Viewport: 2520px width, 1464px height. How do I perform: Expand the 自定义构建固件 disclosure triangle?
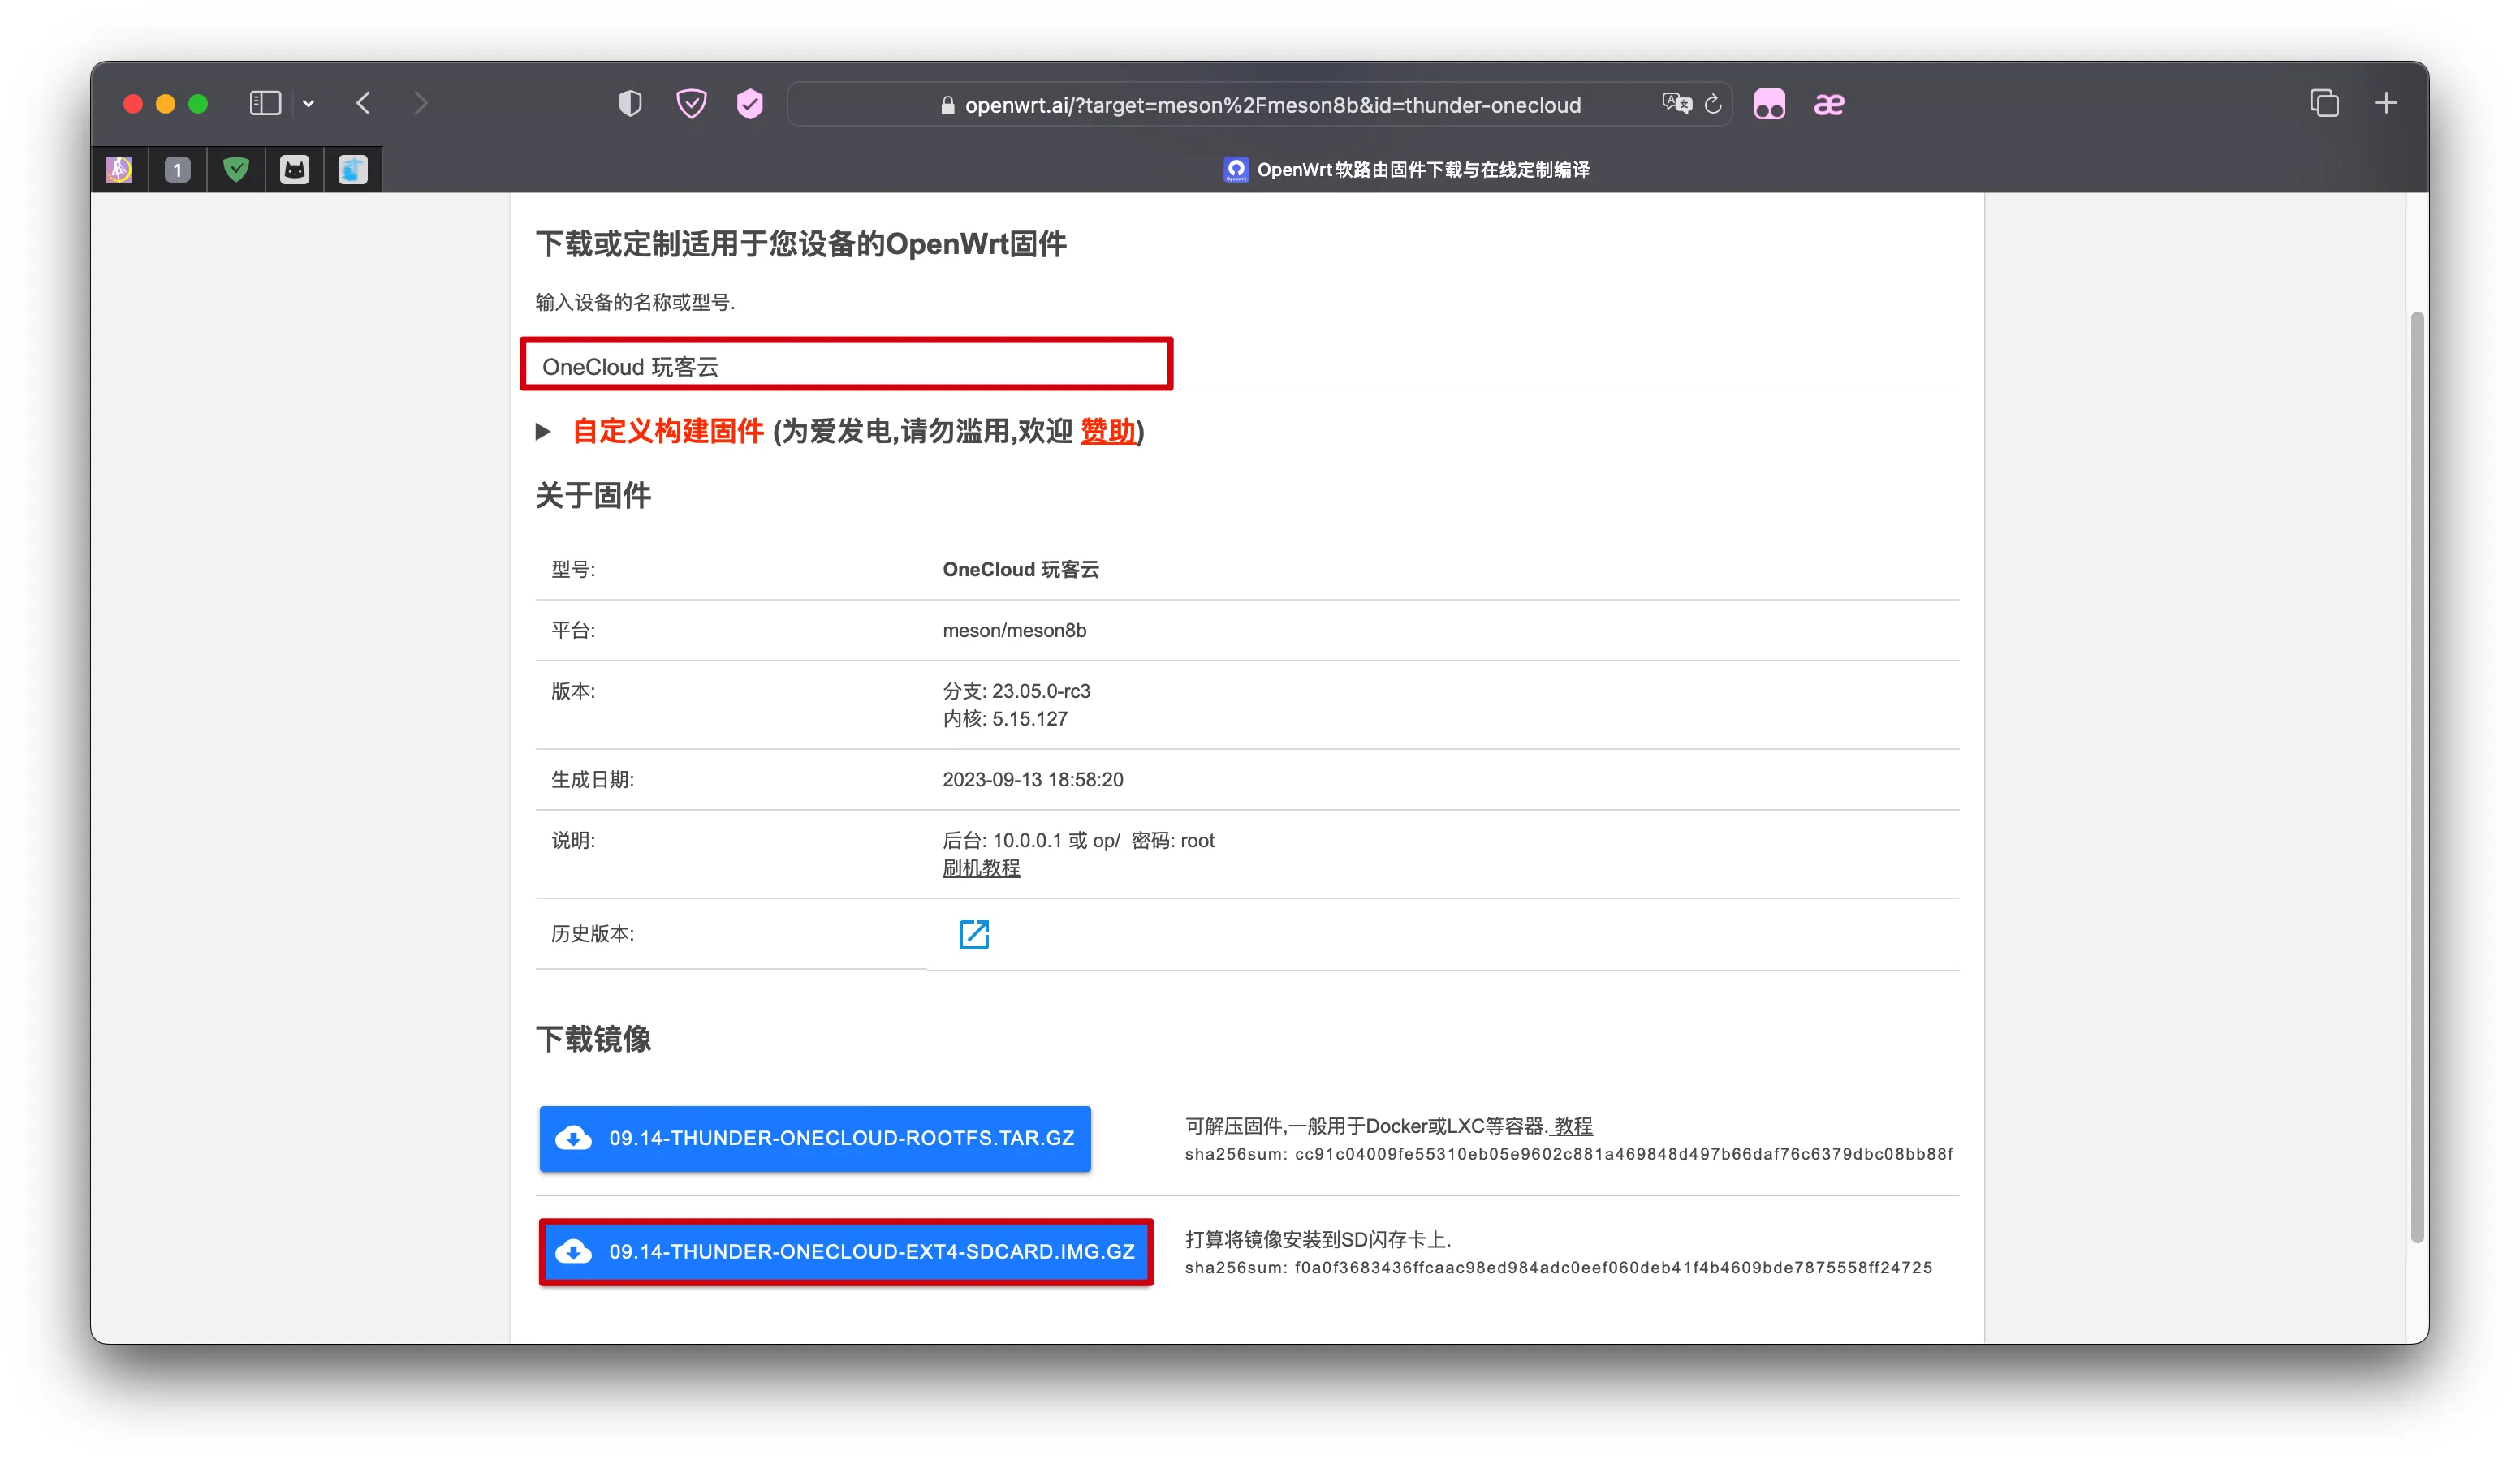coord(543,432)
